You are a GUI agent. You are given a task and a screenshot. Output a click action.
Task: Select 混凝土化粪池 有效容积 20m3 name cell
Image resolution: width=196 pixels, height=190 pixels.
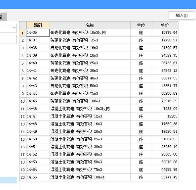90,131
